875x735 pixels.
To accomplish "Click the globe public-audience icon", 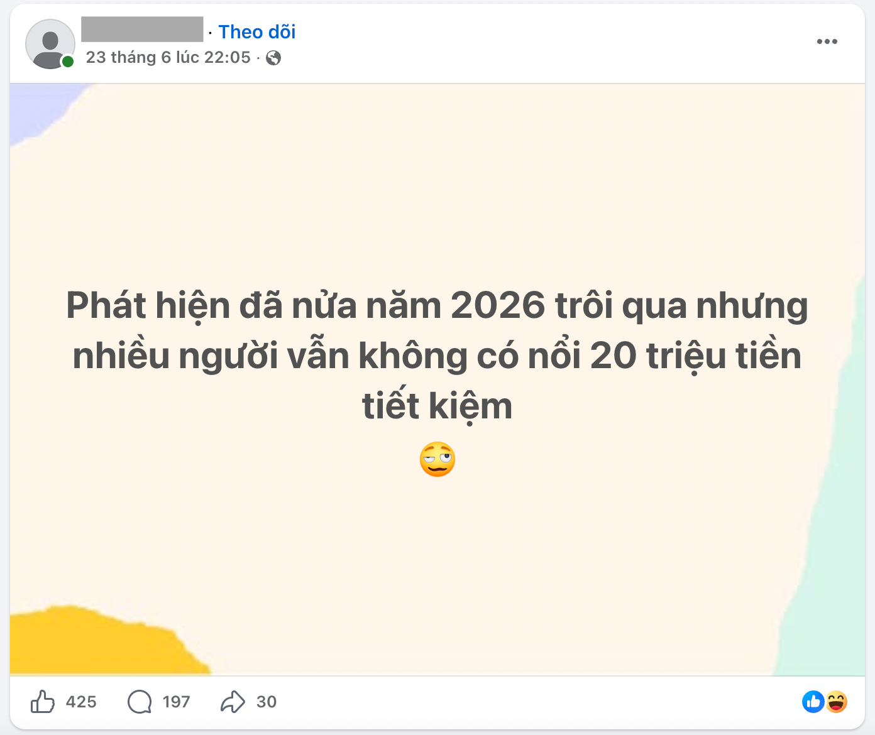I will (x=273, y=58).
